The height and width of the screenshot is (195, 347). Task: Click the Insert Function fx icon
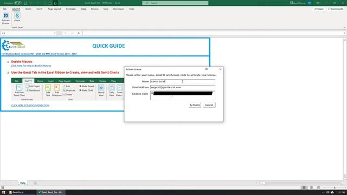[79, 33]
